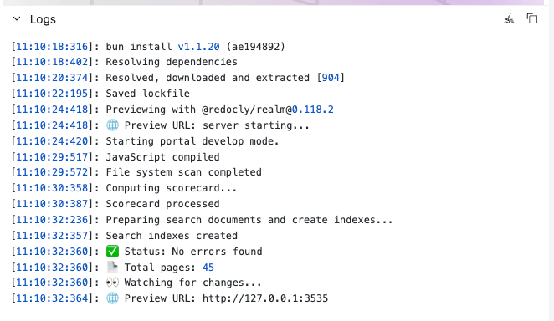The image size is (554, 321).
Task: Click the page icon beside Total pages
Action: pos(112,267)
